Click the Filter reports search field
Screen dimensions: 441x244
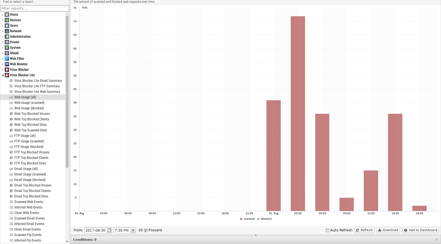34,9
